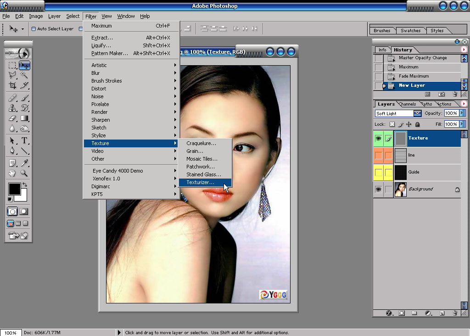
Task: Open Fill slider arrow
Action: (x=462, y=124)
